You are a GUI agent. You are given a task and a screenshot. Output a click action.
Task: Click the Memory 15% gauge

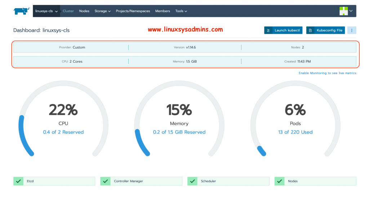179,119
